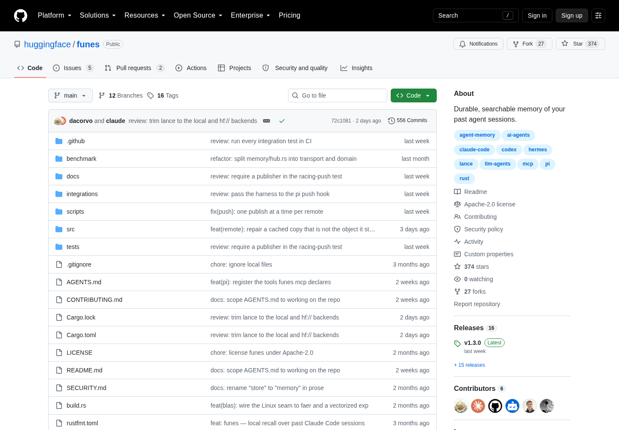Select the rust topic tag
The image size is (619, 430).
pyautogui.click(x=464, y=178)
